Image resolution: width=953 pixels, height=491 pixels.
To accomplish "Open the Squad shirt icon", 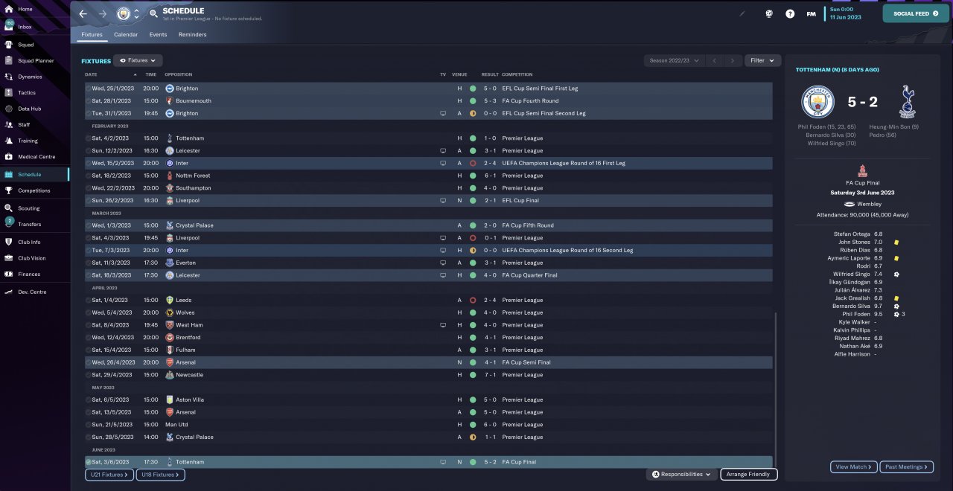I will 9,45.
